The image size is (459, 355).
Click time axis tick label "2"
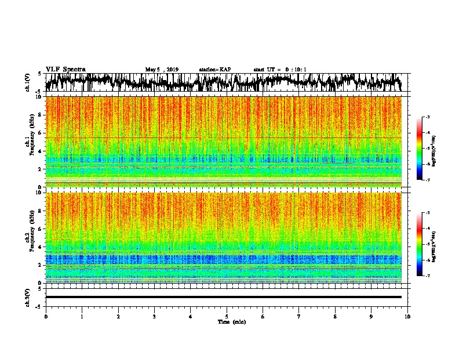pos(118,317)
